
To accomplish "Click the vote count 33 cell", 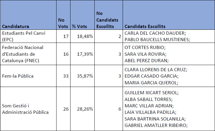I will (66, 76).
